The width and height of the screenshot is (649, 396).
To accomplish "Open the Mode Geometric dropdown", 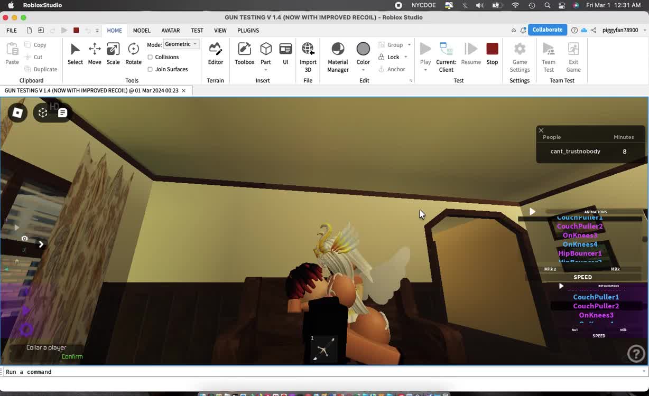I will 181,44.
